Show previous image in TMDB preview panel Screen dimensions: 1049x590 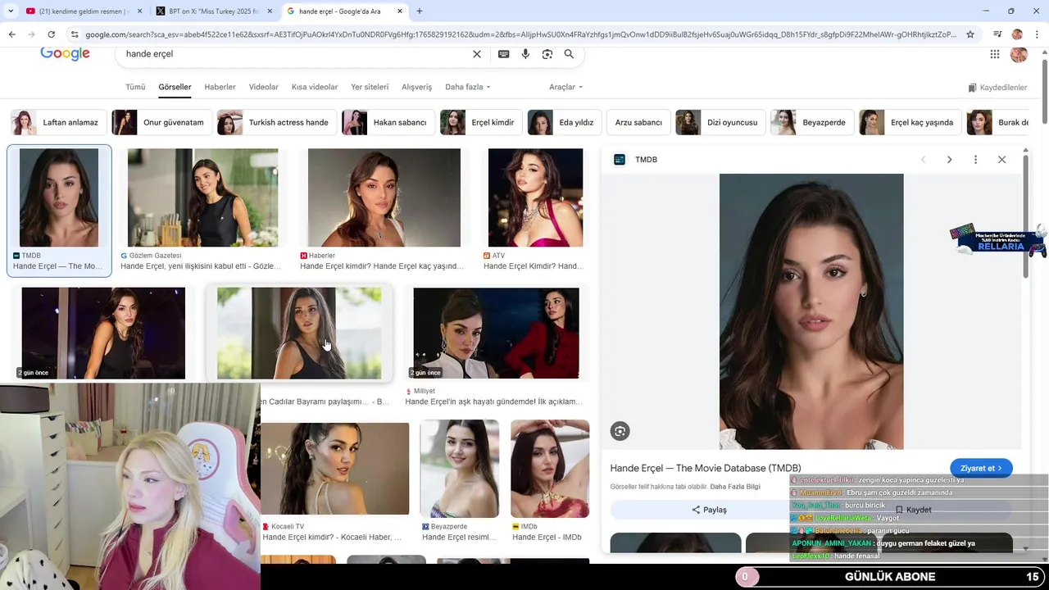click(923, 160)
